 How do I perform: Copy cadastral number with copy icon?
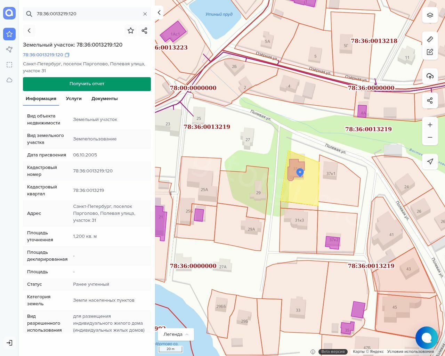tap(67, 55)
